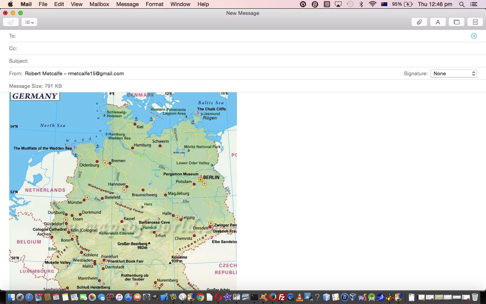Open Terminal from the Dock
Viewport: 486px width, 304px height.
(x=254, y=297)
